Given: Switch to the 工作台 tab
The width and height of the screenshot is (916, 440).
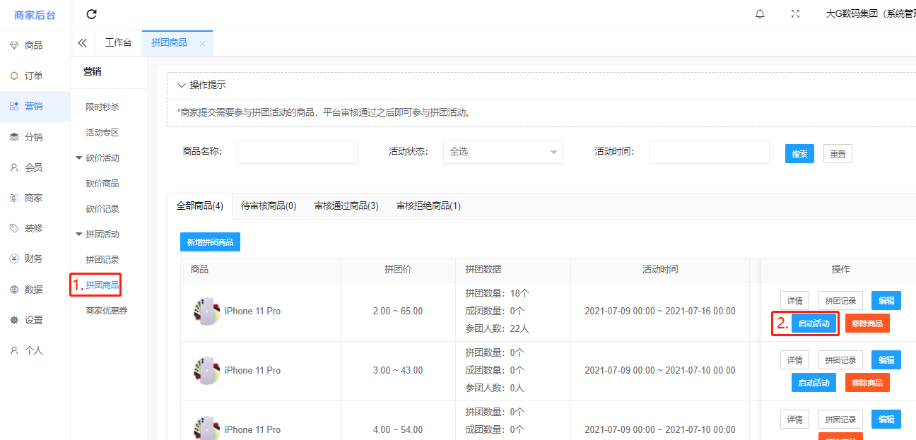Looking at the screenshot, I should (x=118, y=43).
